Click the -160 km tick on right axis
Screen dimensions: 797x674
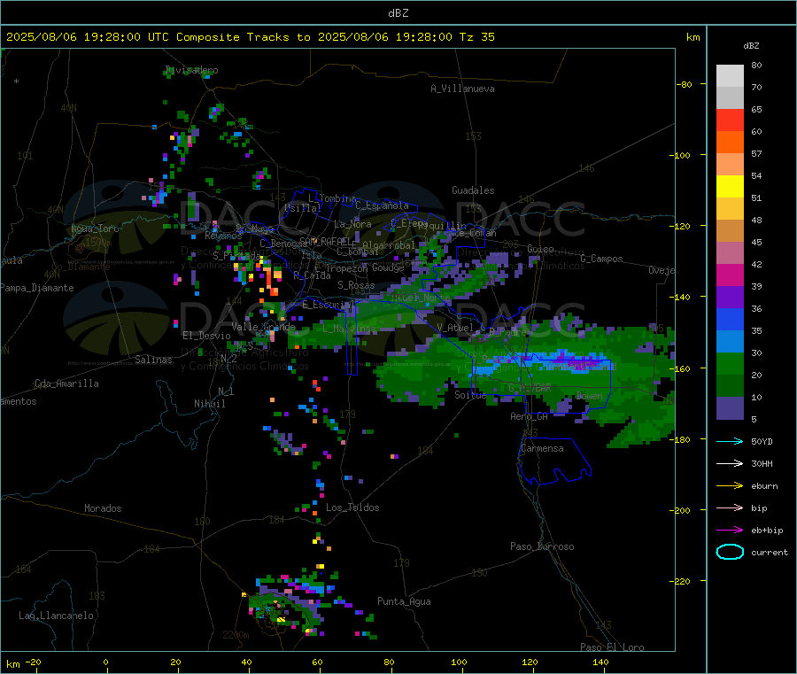click(x=681, y=368)
